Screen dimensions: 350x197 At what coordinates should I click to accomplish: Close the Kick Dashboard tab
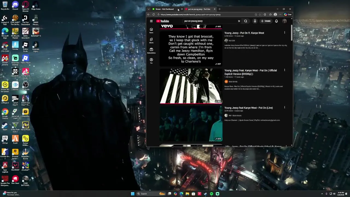(x=182, y=9)
